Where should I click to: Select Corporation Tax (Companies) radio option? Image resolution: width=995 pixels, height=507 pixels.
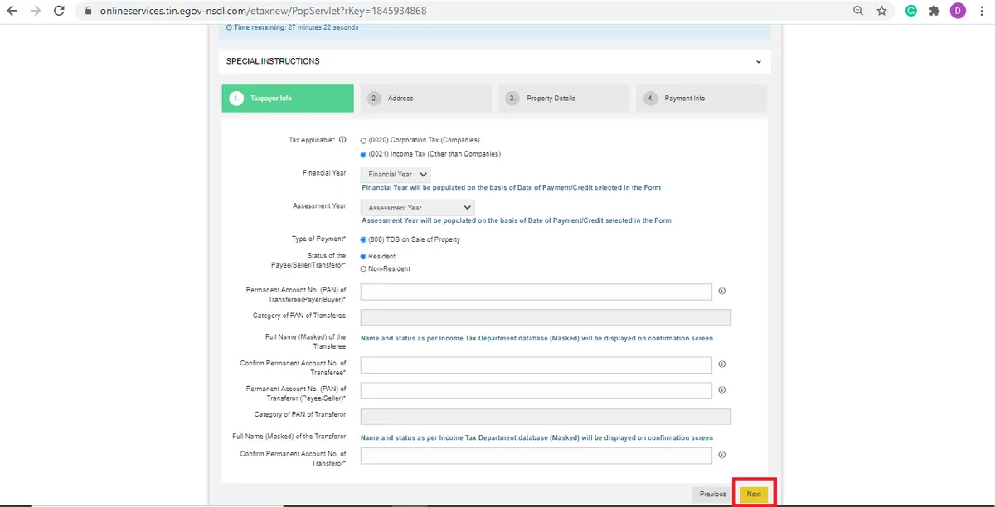[x=363, y=141]
